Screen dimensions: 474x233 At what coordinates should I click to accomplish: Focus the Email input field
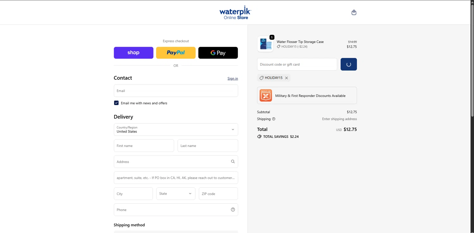coord(176,91)
